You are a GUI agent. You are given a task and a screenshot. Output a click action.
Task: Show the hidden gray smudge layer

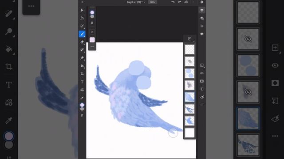click(x=189, y=85)
